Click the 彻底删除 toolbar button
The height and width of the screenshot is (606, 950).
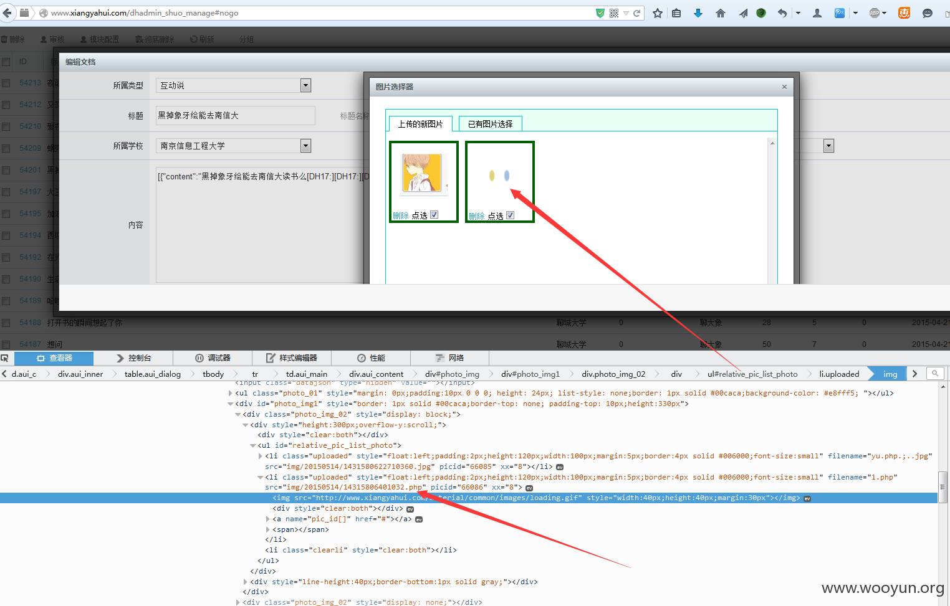pyautogui.click(x=155, y=39)
